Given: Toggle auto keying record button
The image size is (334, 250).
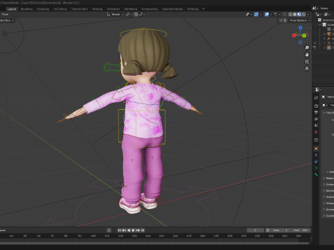Looking at the screenshot, I should click(x=109, y=231).
